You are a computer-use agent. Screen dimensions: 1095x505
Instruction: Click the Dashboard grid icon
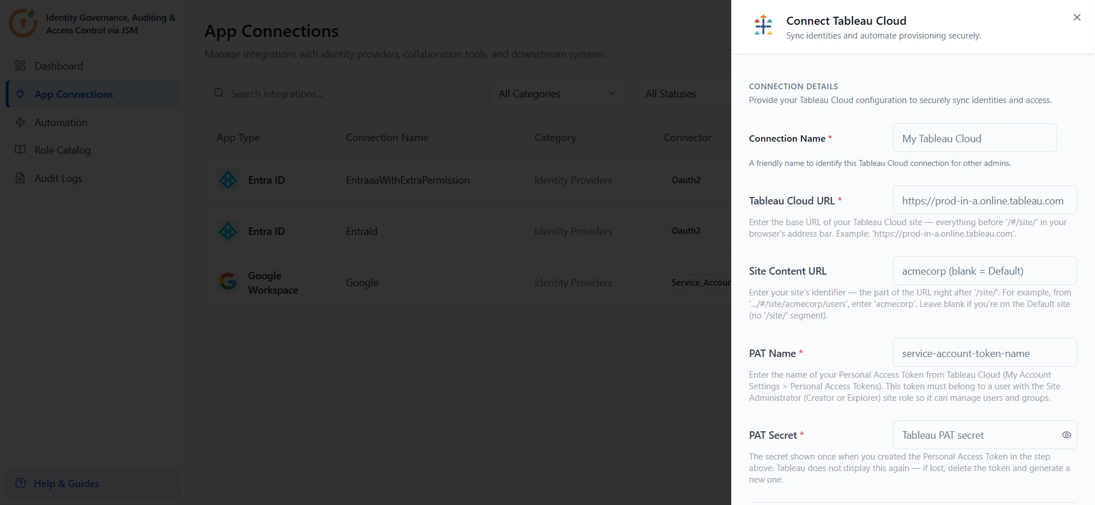tap(20, 66)
